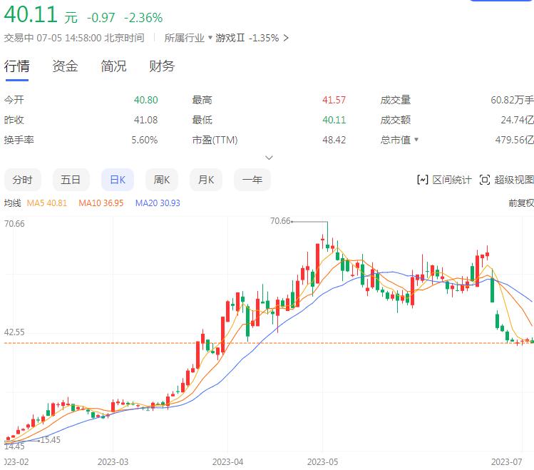
Task: Select the 周K chart period
Action: 161,180
